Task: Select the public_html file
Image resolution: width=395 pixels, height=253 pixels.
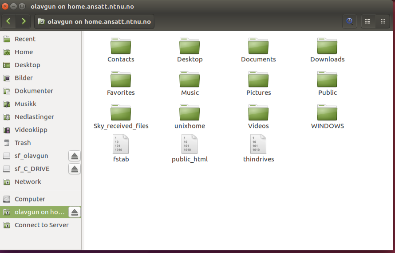Action: click(190, 149)
